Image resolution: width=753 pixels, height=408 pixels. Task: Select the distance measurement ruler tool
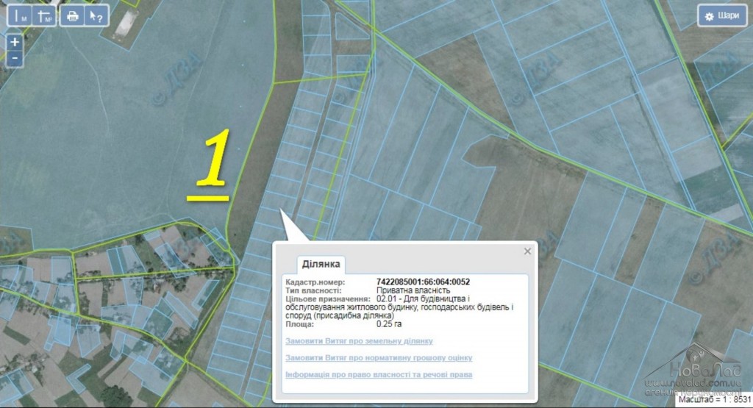[21, 16]
